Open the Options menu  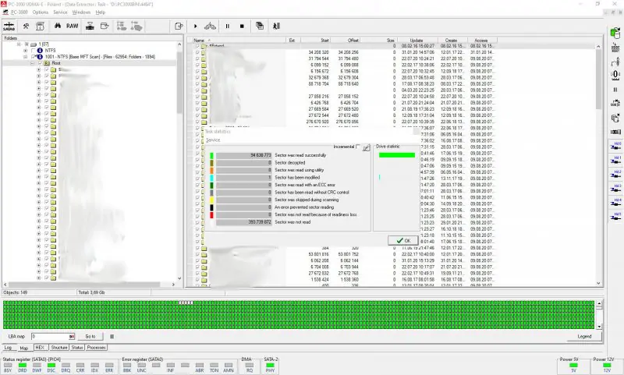click(41, 12)
